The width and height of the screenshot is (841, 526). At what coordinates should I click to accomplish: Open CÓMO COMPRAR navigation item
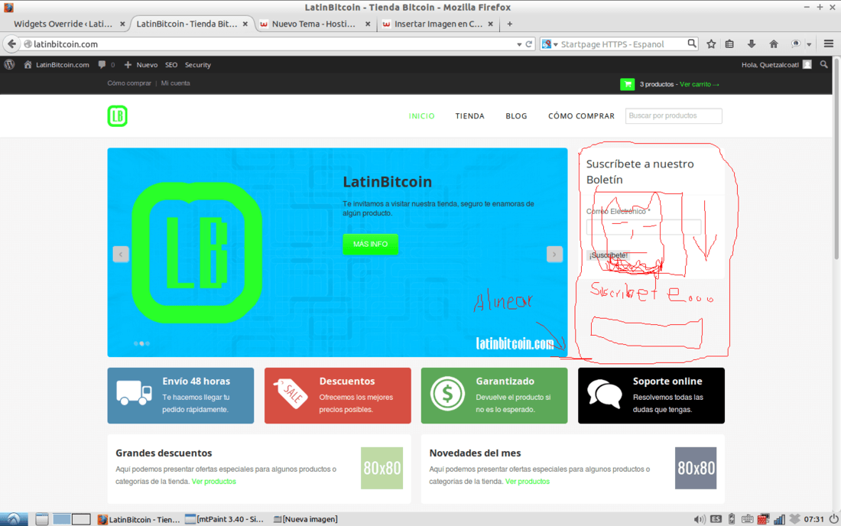[581, 115]
